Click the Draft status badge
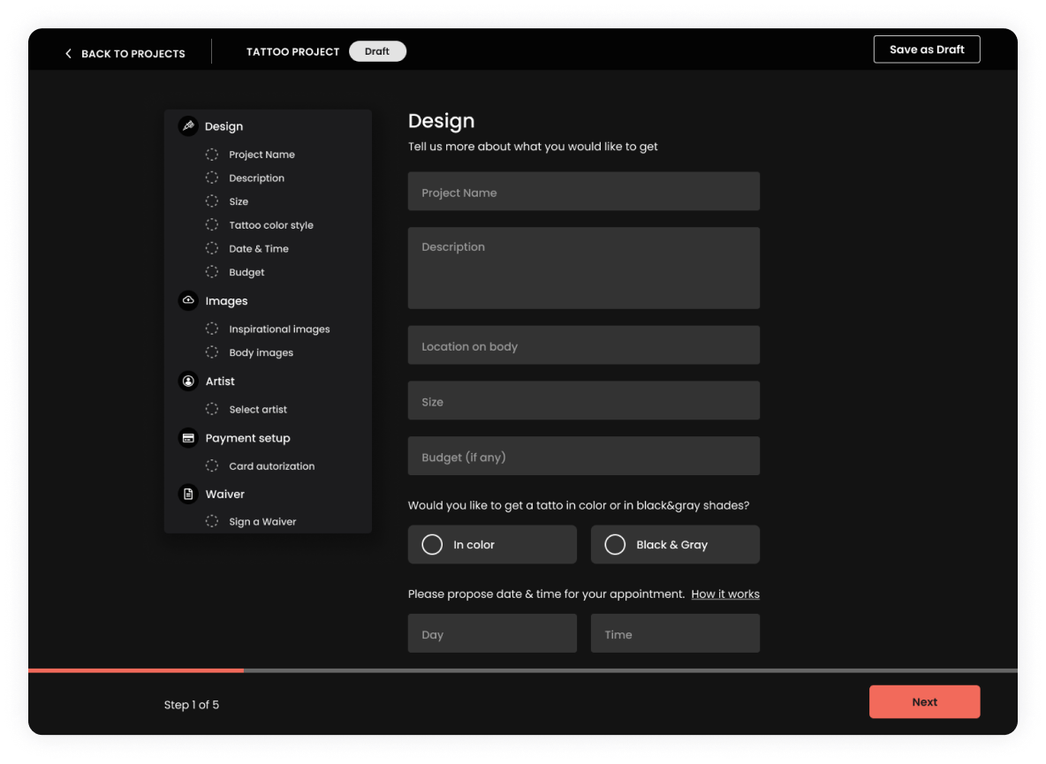The height and width of the screenshot is (764, 1046). tap(377, 51)
